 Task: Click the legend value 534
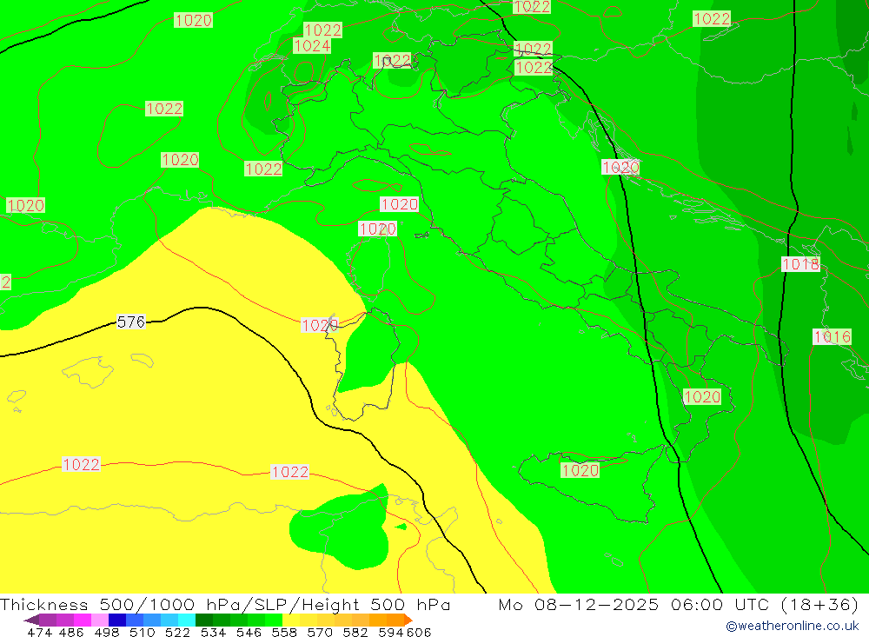coord(213,632)
